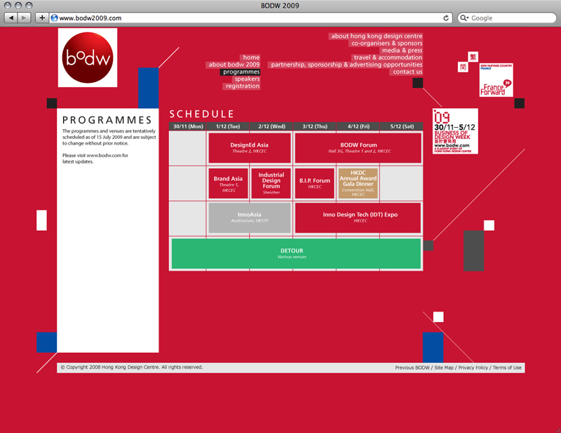Open the 09 Business of Design Week badge
This screenshot has height=433, width=561.
click(x=455, y=131)
